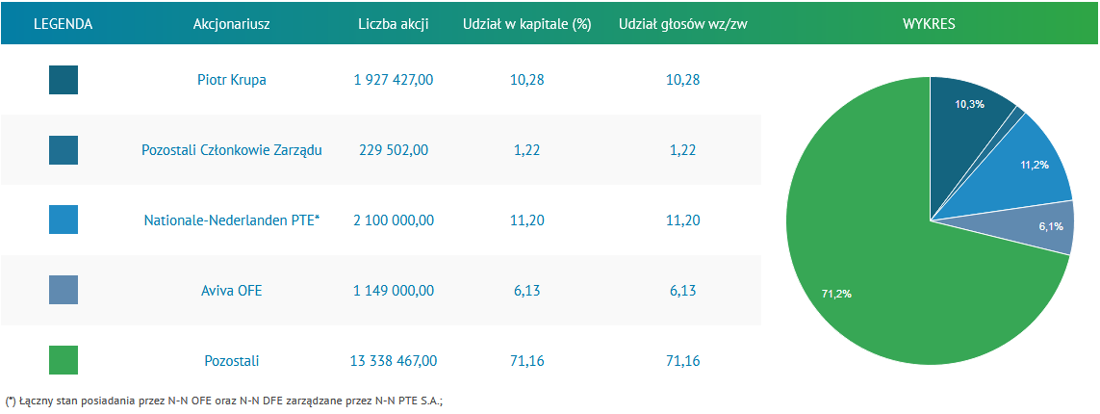Click the 13 338 467,00 share count cell
The width and height of the screenshot is (1100, 414).
394,361
